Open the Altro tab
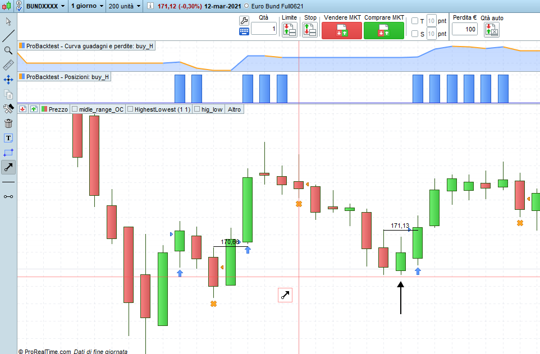This screenshot has height=354, width=540. pos(234,109)
